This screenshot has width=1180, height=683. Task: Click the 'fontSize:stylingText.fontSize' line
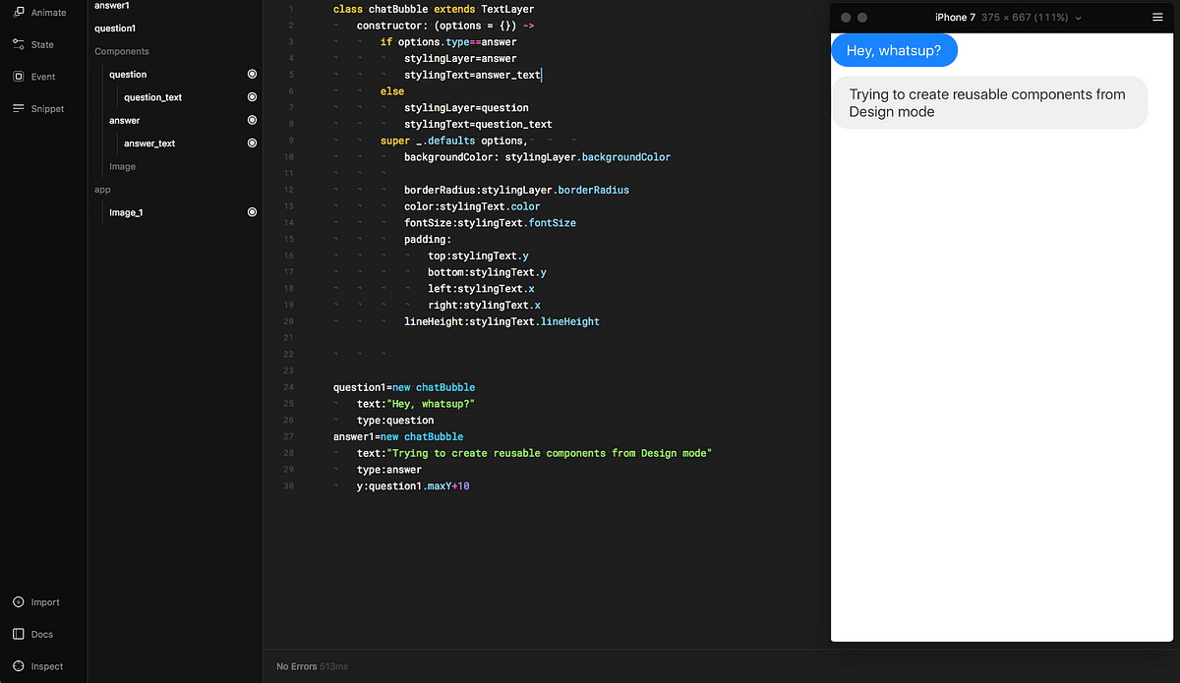[490, 223]
